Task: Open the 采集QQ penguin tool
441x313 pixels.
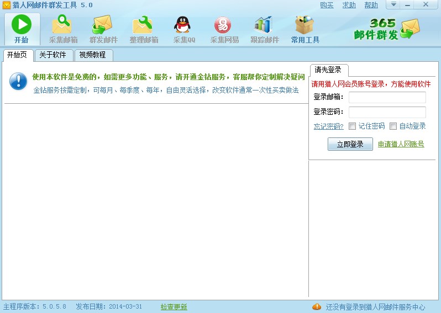Action: coord(184,29)
